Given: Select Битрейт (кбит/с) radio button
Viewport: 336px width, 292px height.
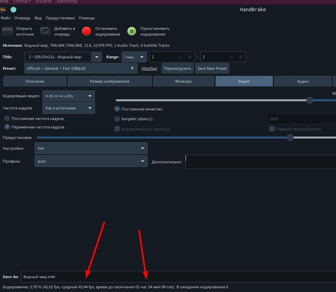Looking at the screenshot, I should click(x=117, y=119).
